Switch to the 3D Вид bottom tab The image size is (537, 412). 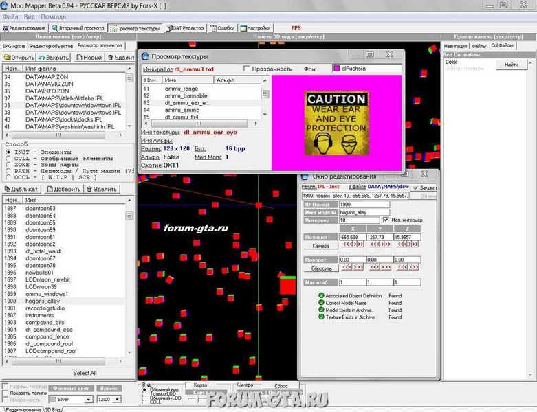pos(53,409)
